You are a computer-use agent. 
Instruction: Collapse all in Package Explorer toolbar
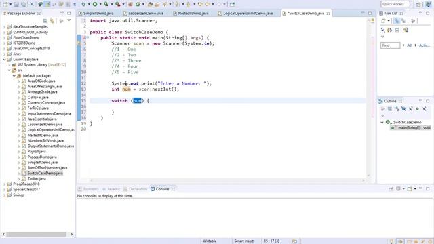[x=45, y=21]
